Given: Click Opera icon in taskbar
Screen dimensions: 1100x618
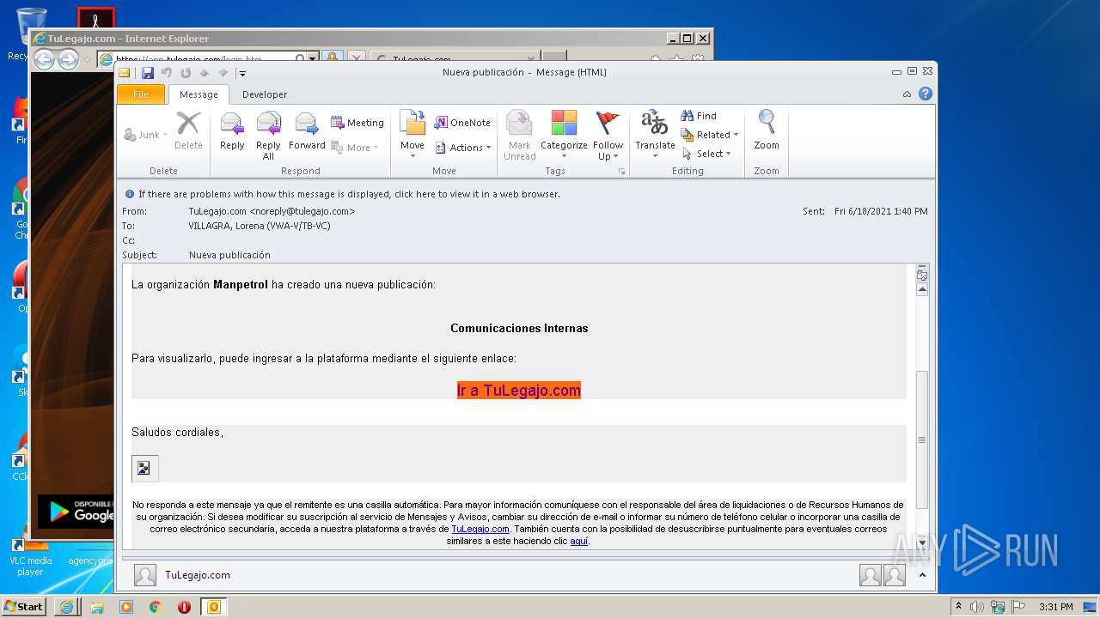Looking at the screenshot, I should pyautogui.click(x=184, y=607).
